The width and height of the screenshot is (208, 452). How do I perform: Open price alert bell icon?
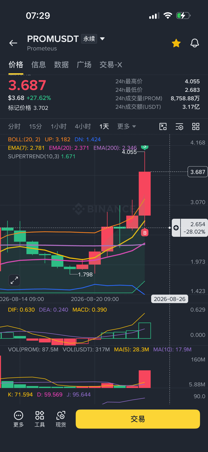point(195,43)
